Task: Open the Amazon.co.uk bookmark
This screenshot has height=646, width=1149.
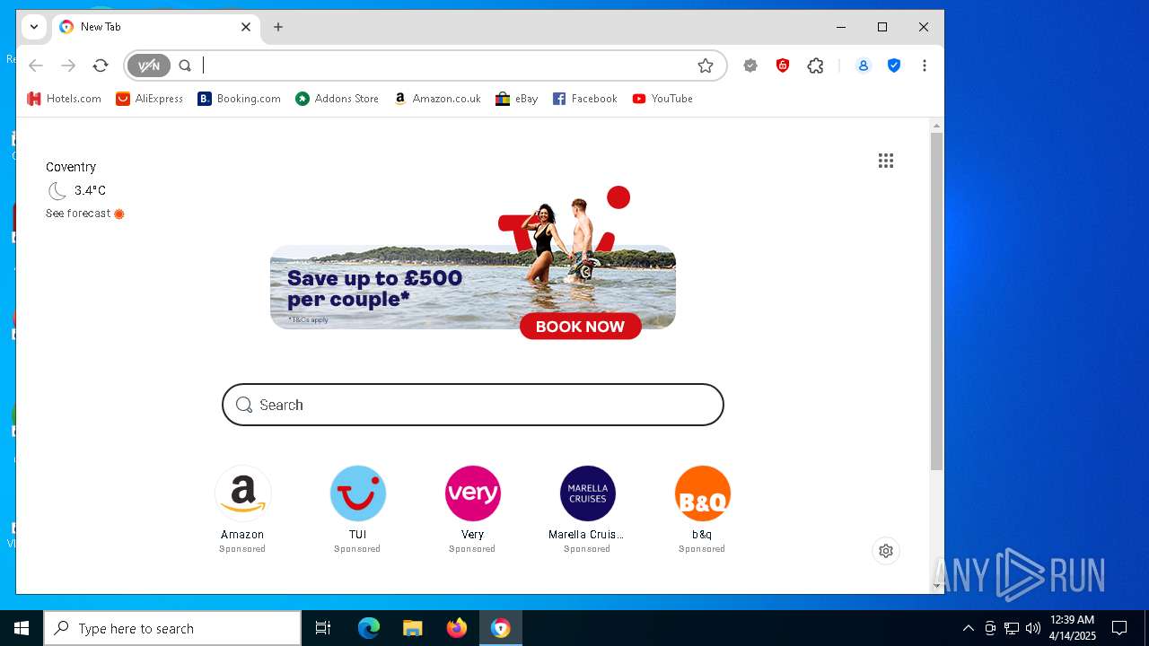Action: (x=437, y=99)
